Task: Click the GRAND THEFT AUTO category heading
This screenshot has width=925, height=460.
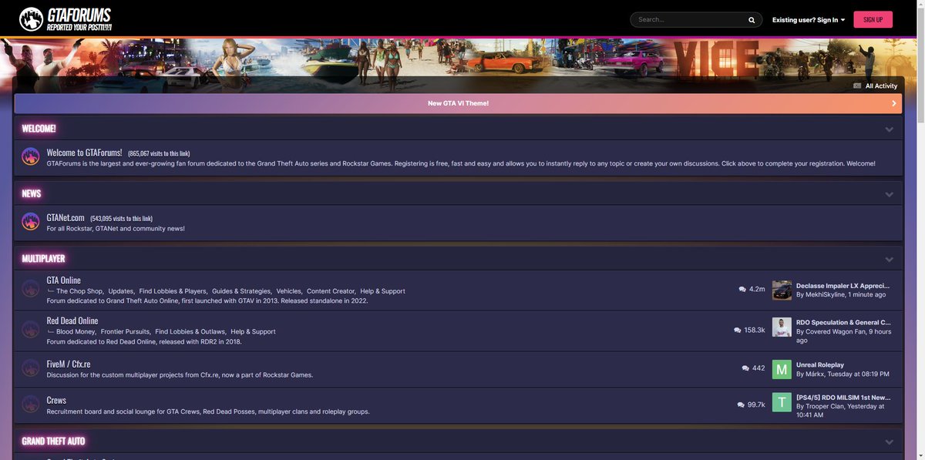Action: pyautogui.click(x=53, y=442)
